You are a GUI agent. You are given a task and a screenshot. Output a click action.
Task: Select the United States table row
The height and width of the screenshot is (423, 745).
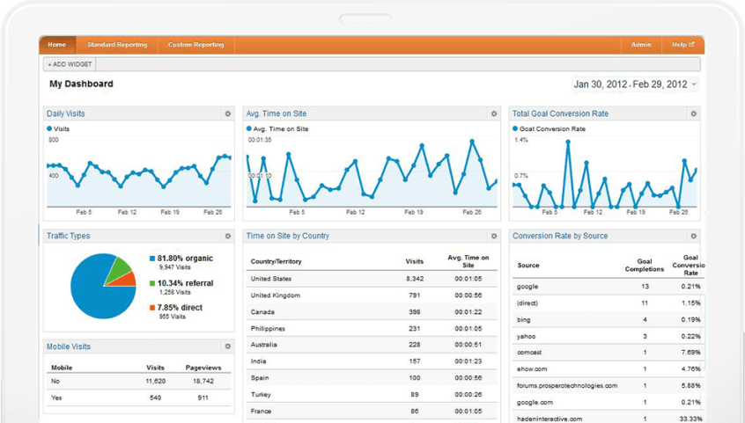tap(370, 278)
